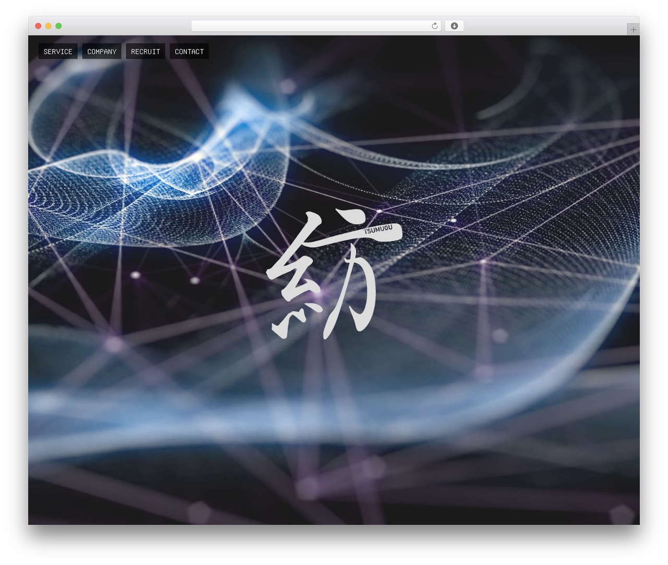668x565 pixels.
Task: Focus the browser address bar
Action: pyautogui.click(x=316, y=26)
